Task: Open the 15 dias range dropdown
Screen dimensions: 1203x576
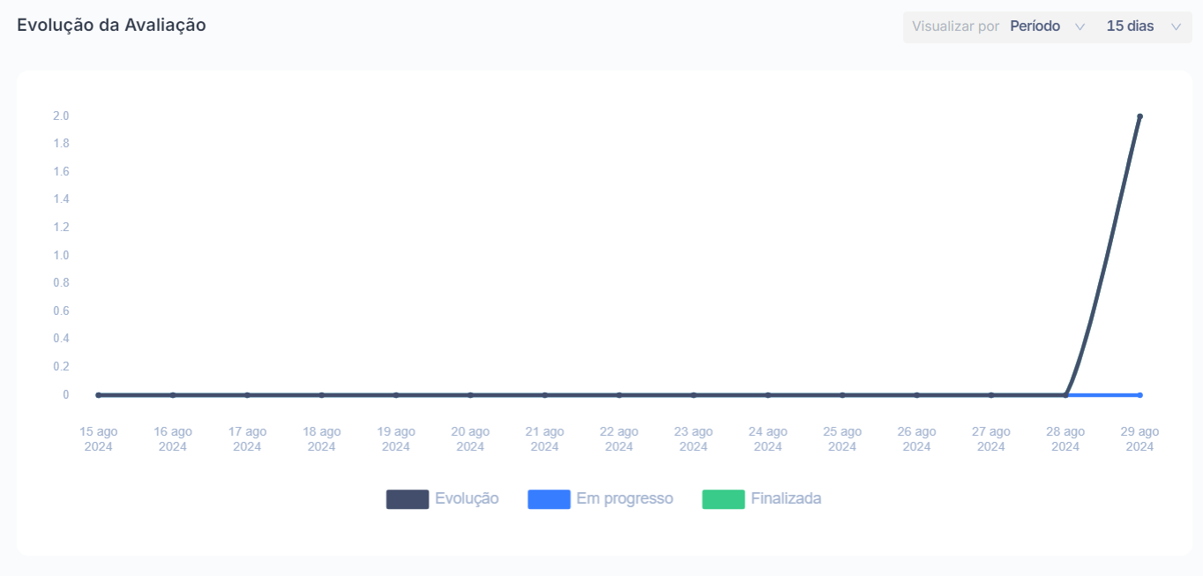Action: (1144, 26)
